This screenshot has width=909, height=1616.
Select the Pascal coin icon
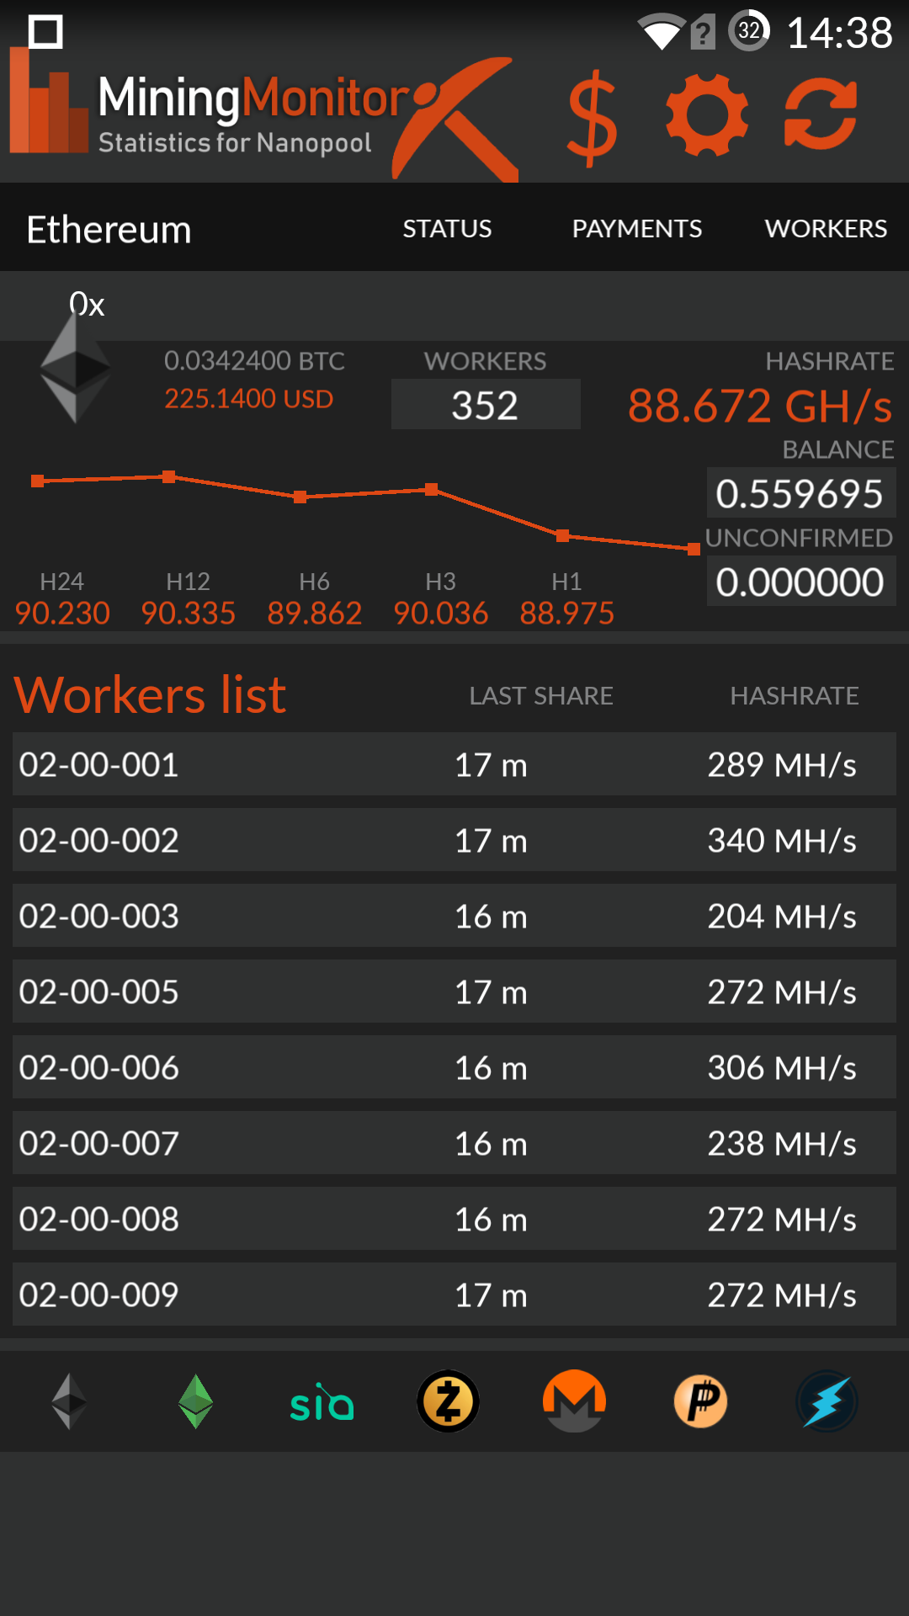(x=700, y=1401)
